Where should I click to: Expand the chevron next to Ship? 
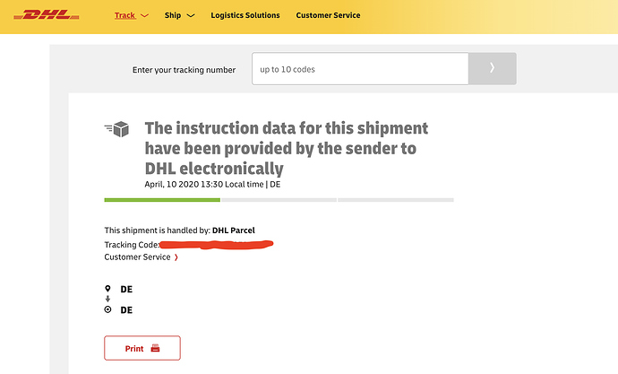tap(191, 16)
